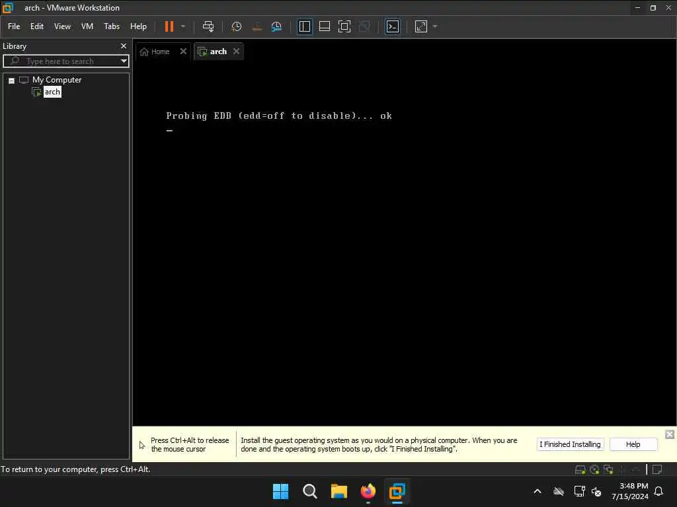
Task: Click the network adapter status icon
Action: pos(608,469)
